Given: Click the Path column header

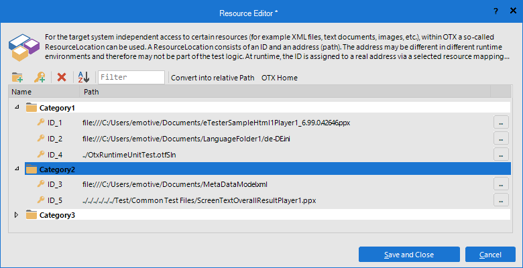Looking at the screenshot, I should (285, 92).
